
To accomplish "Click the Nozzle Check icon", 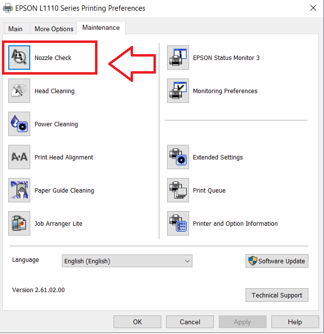I will (19, 58).
